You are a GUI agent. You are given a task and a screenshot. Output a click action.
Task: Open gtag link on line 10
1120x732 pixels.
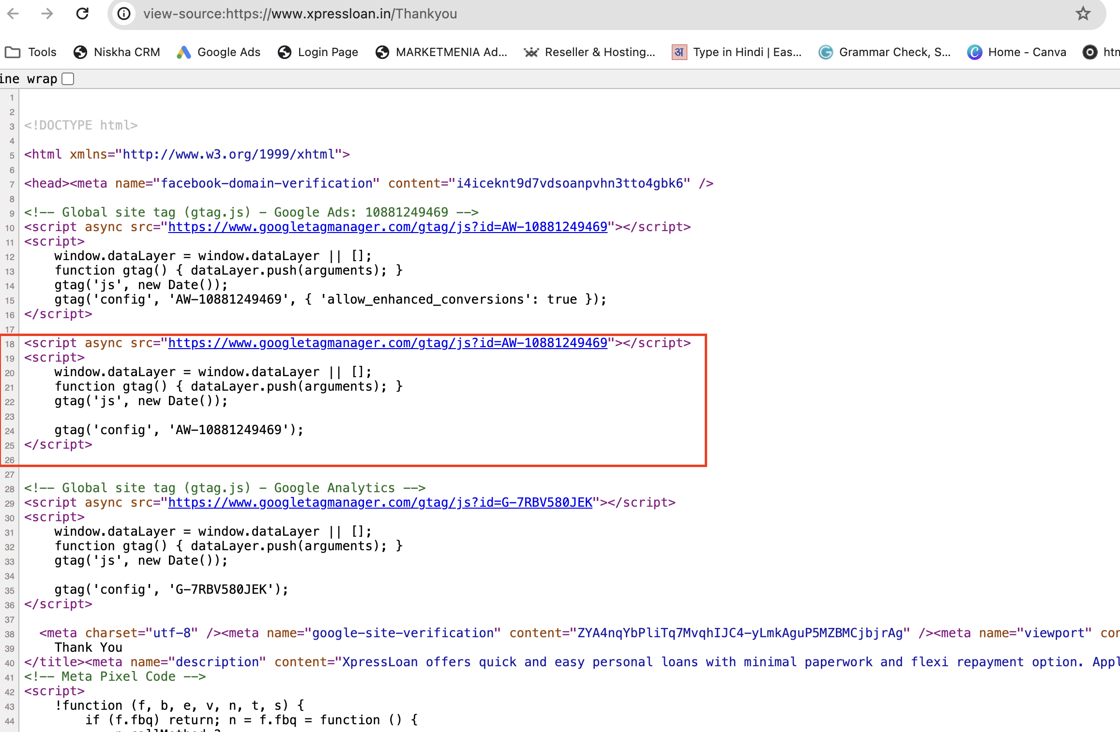point(388,227)
